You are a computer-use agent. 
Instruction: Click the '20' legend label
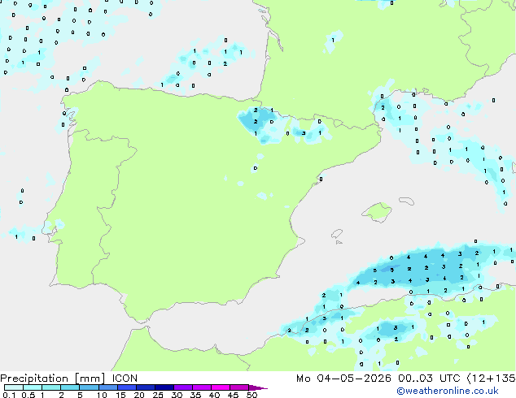click(139, 395)
